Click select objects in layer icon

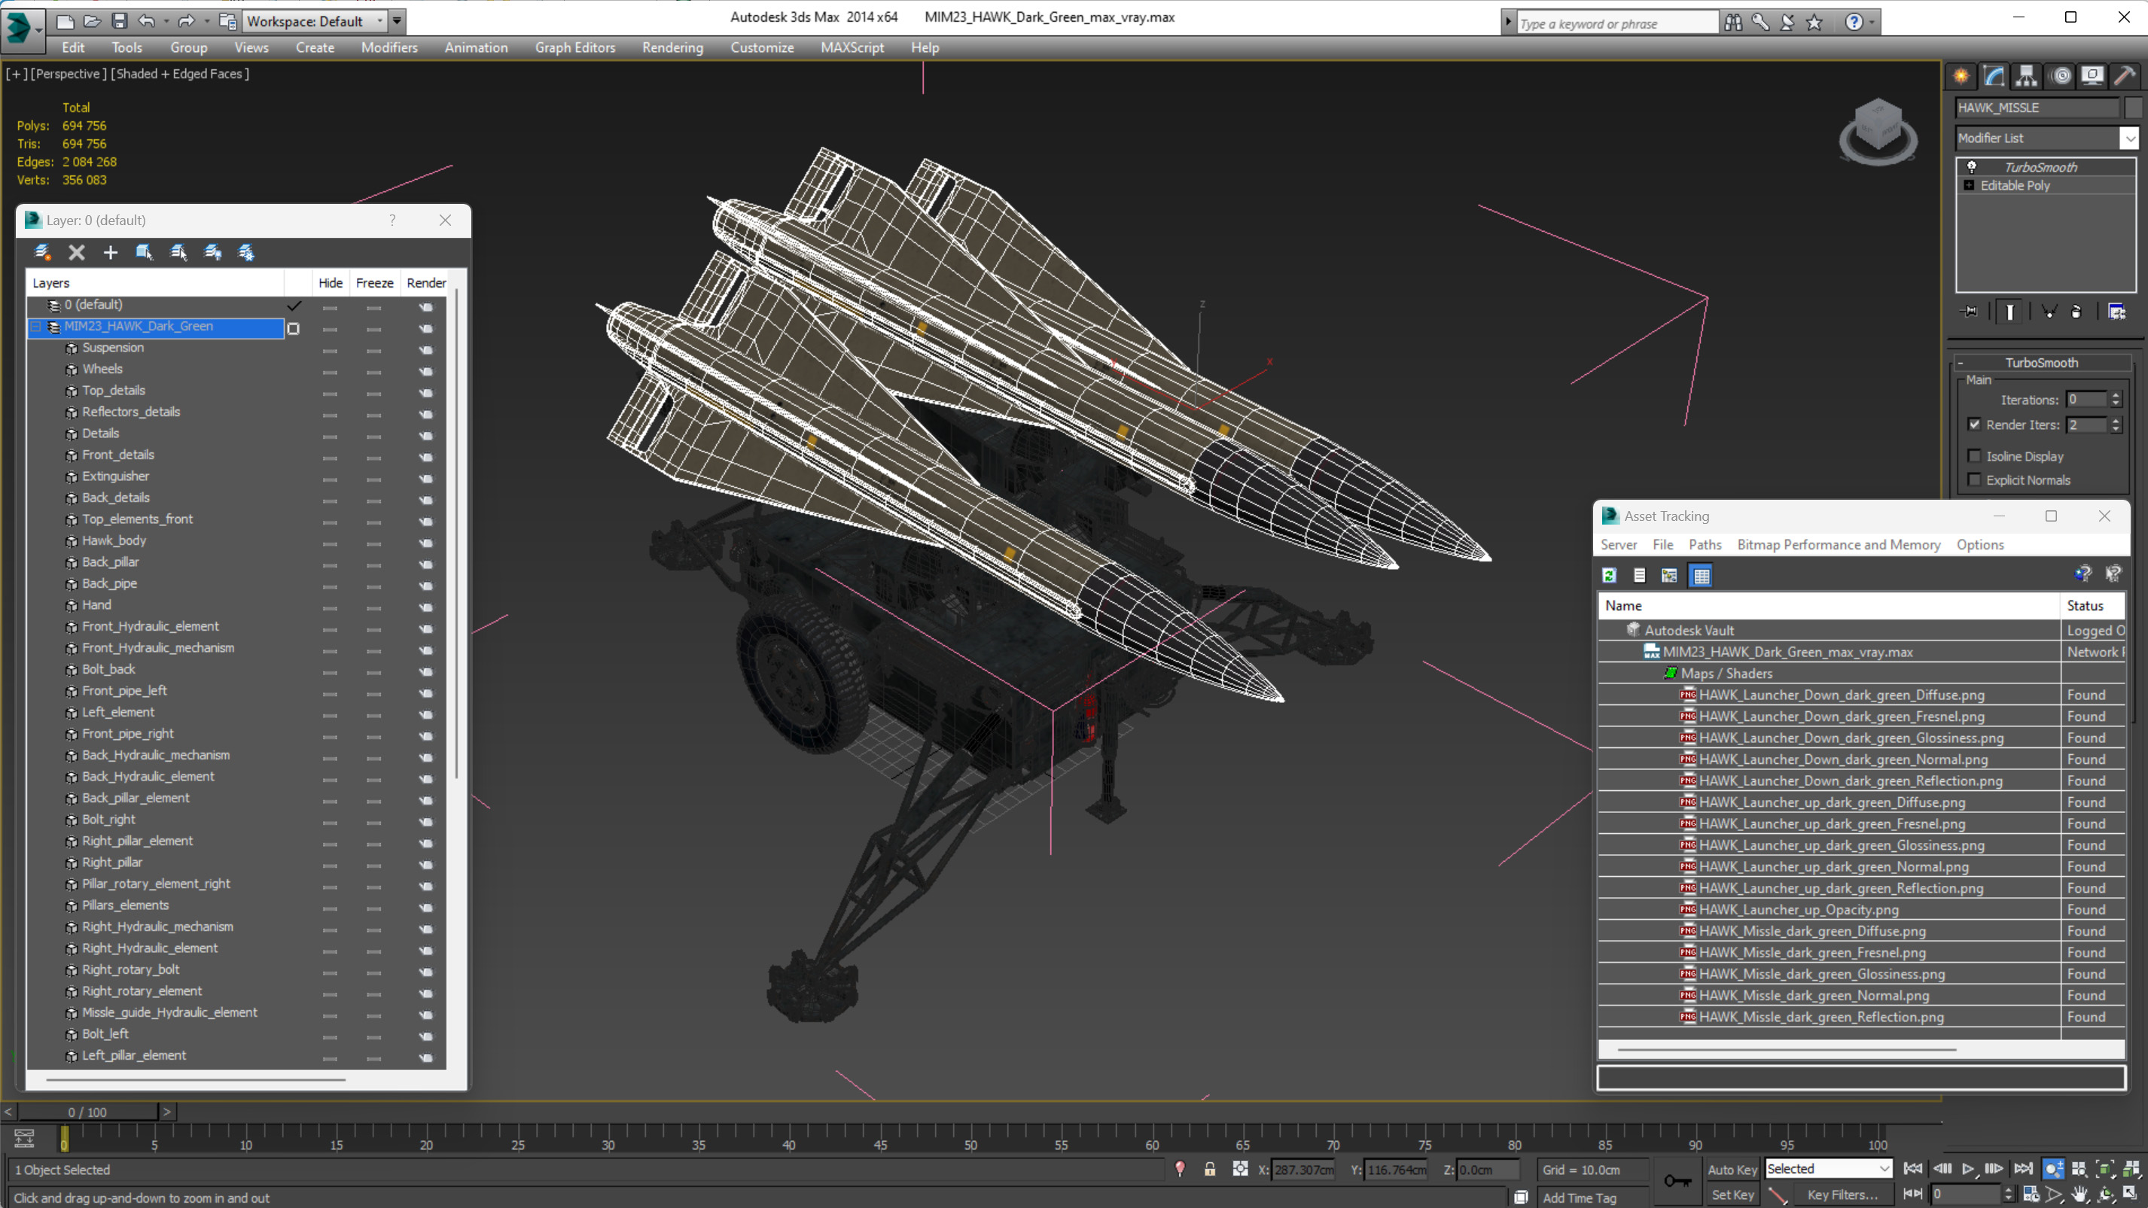click(145, 252)
